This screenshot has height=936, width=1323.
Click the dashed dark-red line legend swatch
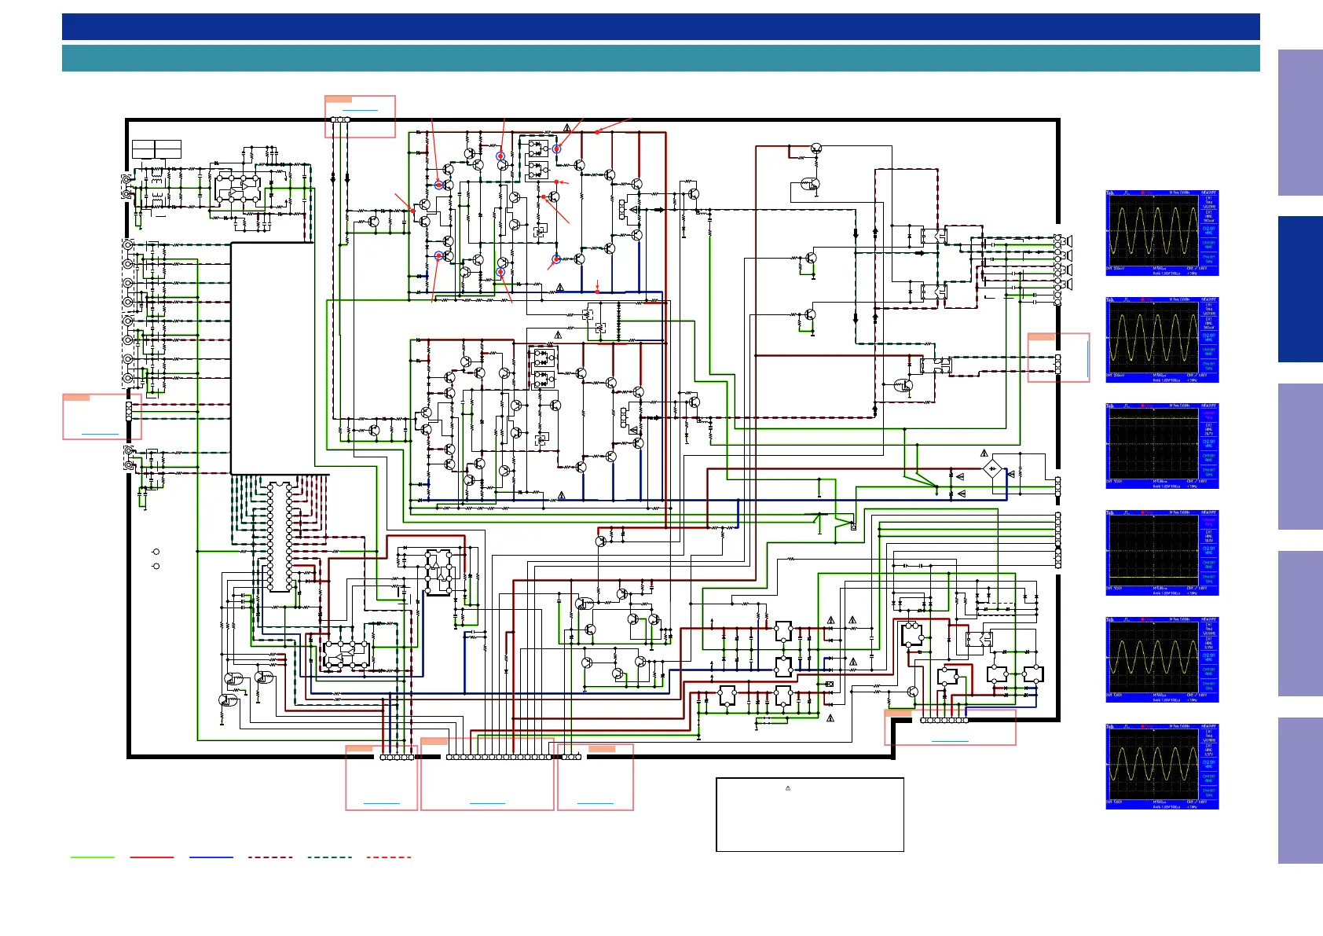[x=270, y=857]
